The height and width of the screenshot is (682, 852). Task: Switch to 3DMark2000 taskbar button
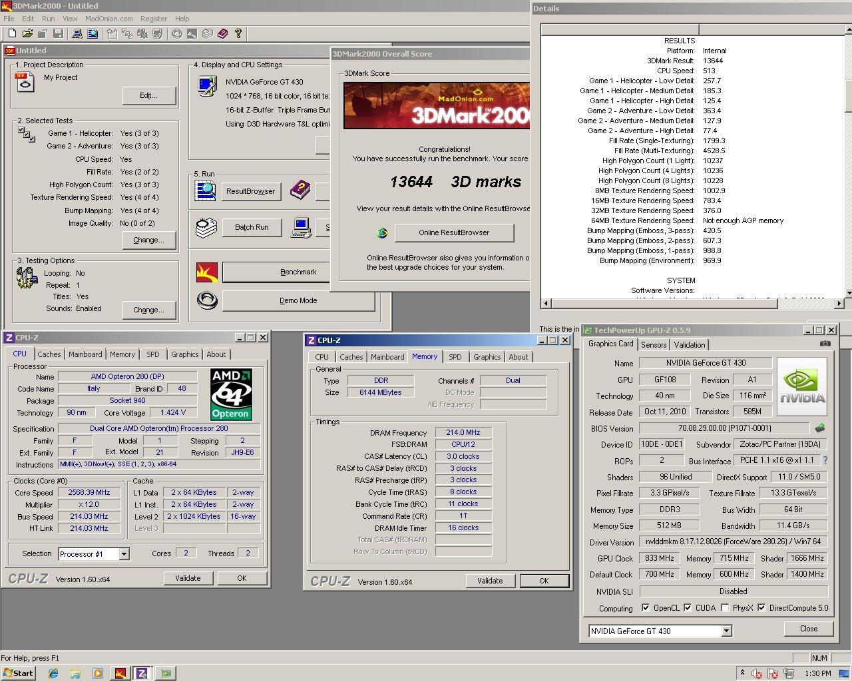tap(120, 673)
